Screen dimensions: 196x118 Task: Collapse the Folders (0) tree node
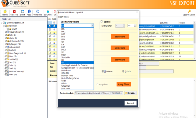(4, 26)
